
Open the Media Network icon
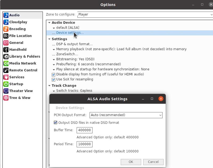coord(6,64)
